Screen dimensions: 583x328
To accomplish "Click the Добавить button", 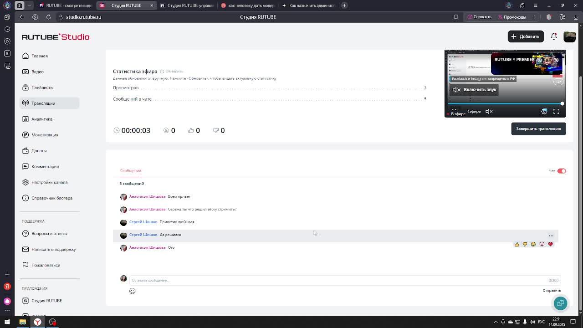I will point(526,36).
